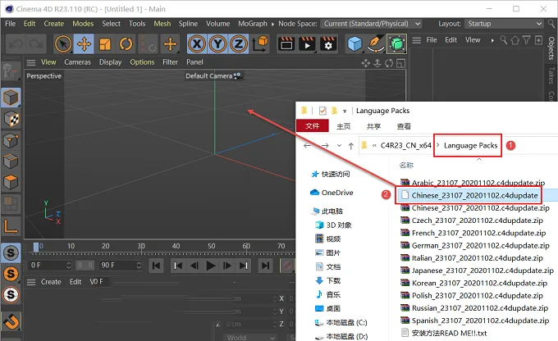Click the Object Manager search icon
This screenshot has width=558, height=341.
pyautogui.click(x=504, y=40)
